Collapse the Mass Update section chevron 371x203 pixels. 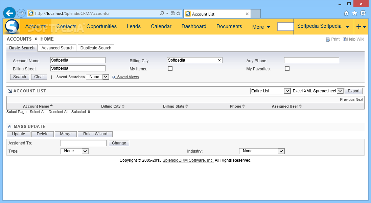[x=10, y=127]
